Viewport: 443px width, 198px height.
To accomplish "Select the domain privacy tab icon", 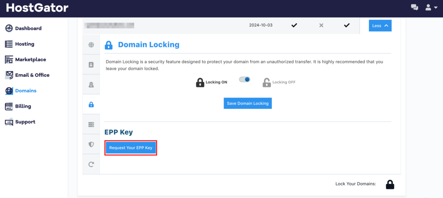I will pyautogui.click(x=91, y=84).
